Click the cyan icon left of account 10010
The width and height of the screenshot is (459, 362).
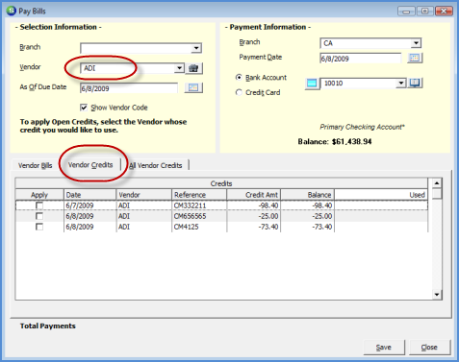tap(312, 84)
